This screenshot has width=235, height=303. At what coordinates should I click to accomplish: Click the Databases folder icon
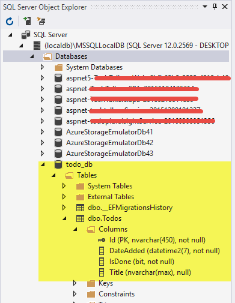tap(47, 56)
